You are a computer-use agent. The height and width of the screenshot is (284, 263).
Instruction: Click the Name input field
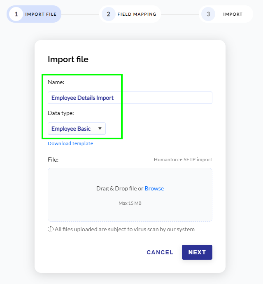click(x=130, y=98)
